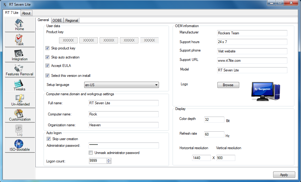Image resolution: width=301 pixels, height=182 pixels.
Task: Toggle Select this version on install
Action: click(x=48, y=76)
